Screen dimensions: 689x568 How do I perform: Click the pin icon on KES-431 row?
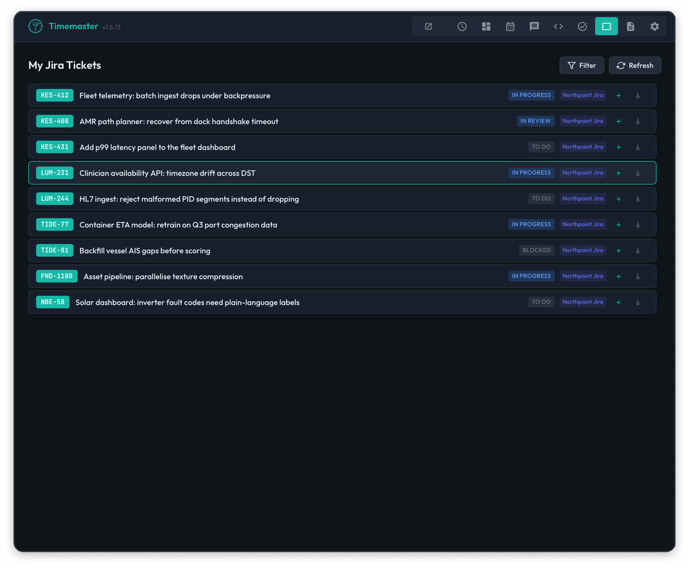coord(638,147)
